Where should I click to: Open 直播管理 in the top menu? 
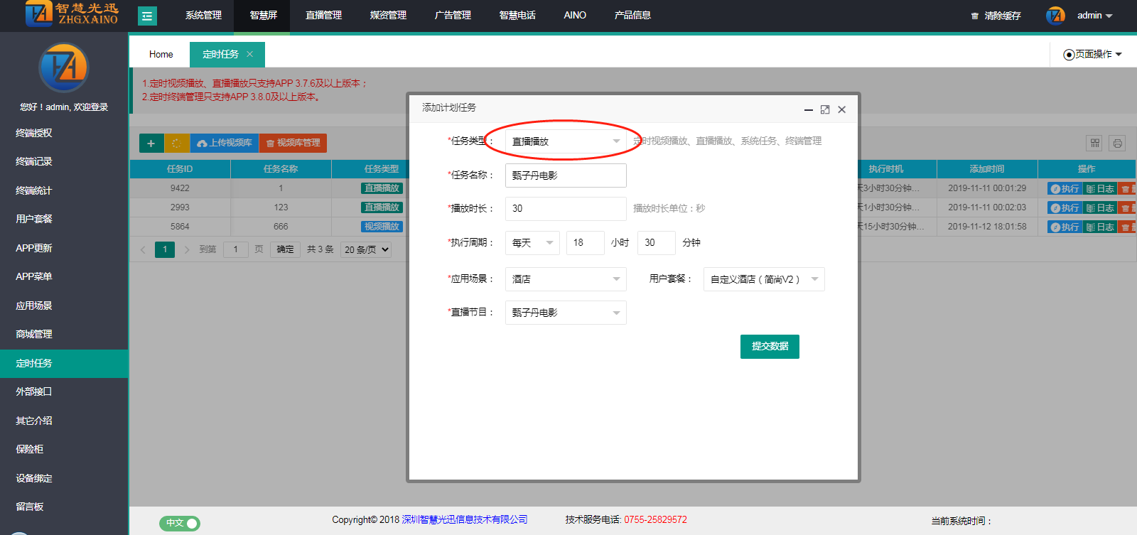point(323,15)
